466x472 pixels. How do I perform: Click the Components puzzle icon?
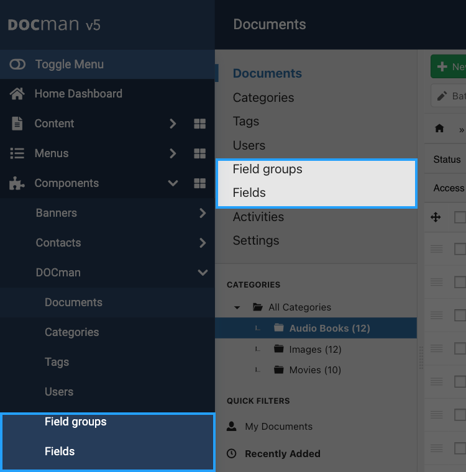click(17, 183)
